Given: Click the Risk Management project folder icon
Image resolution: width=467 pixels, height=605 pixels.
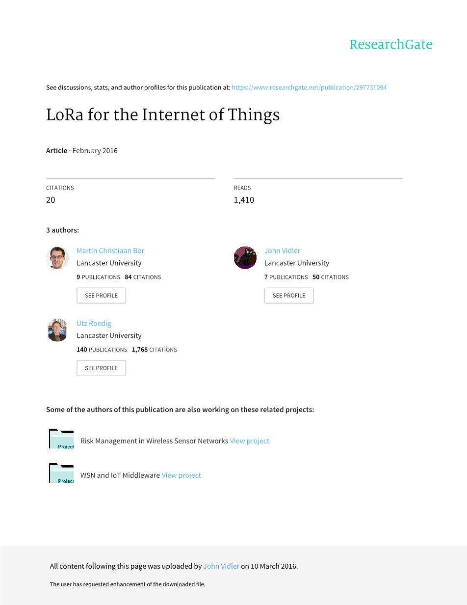Looking at the screenshot, I should pyautogui.click(x=61, y=439).
